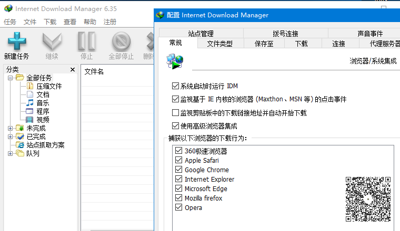
Task: Toggle 系统启动时运行 IDM checkbox
Action: 175,86
